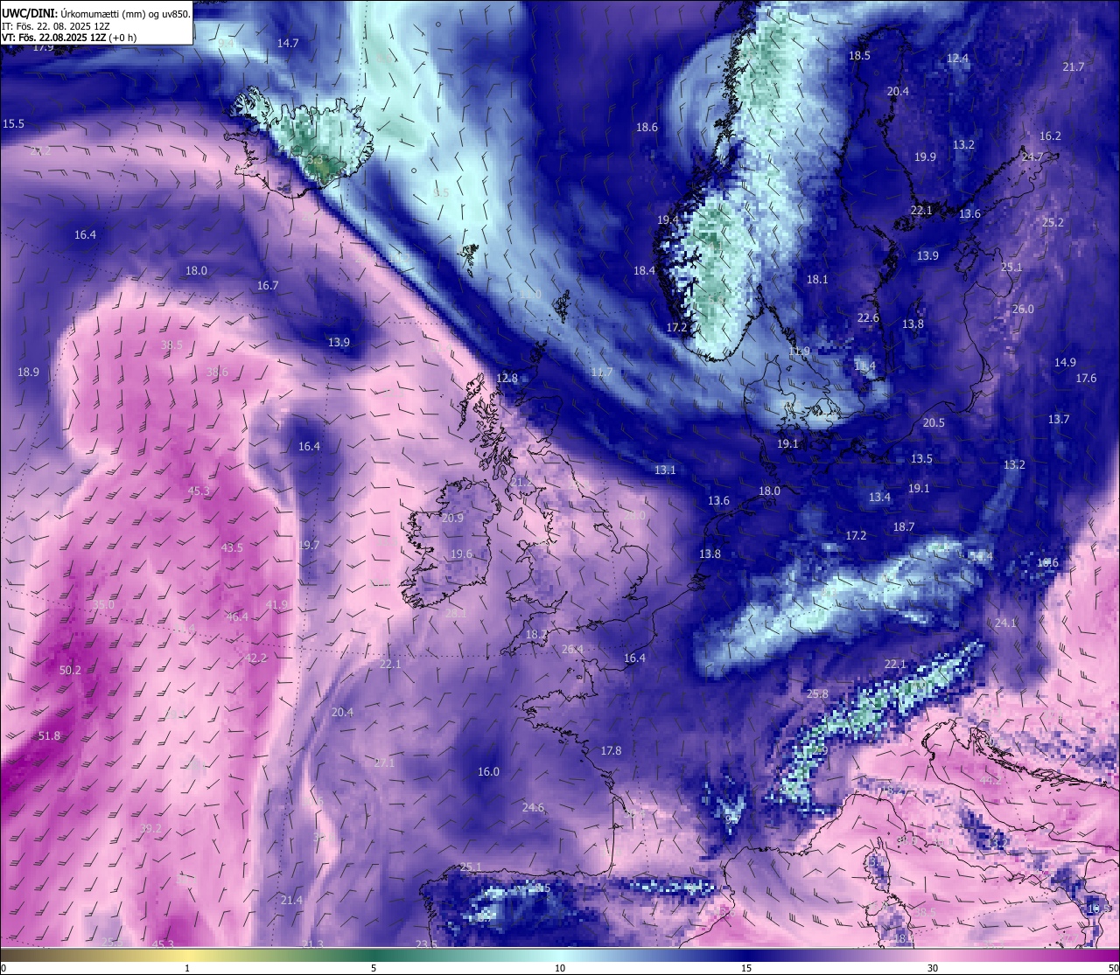Click the 26.0 value on the map
1120x975 pixels.
(x=1023, y=310)
